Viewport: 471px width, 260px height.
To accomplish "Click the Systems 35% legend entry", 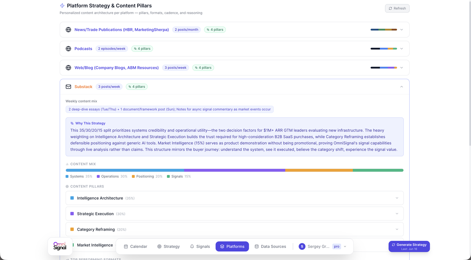I will tap(79, 177).
